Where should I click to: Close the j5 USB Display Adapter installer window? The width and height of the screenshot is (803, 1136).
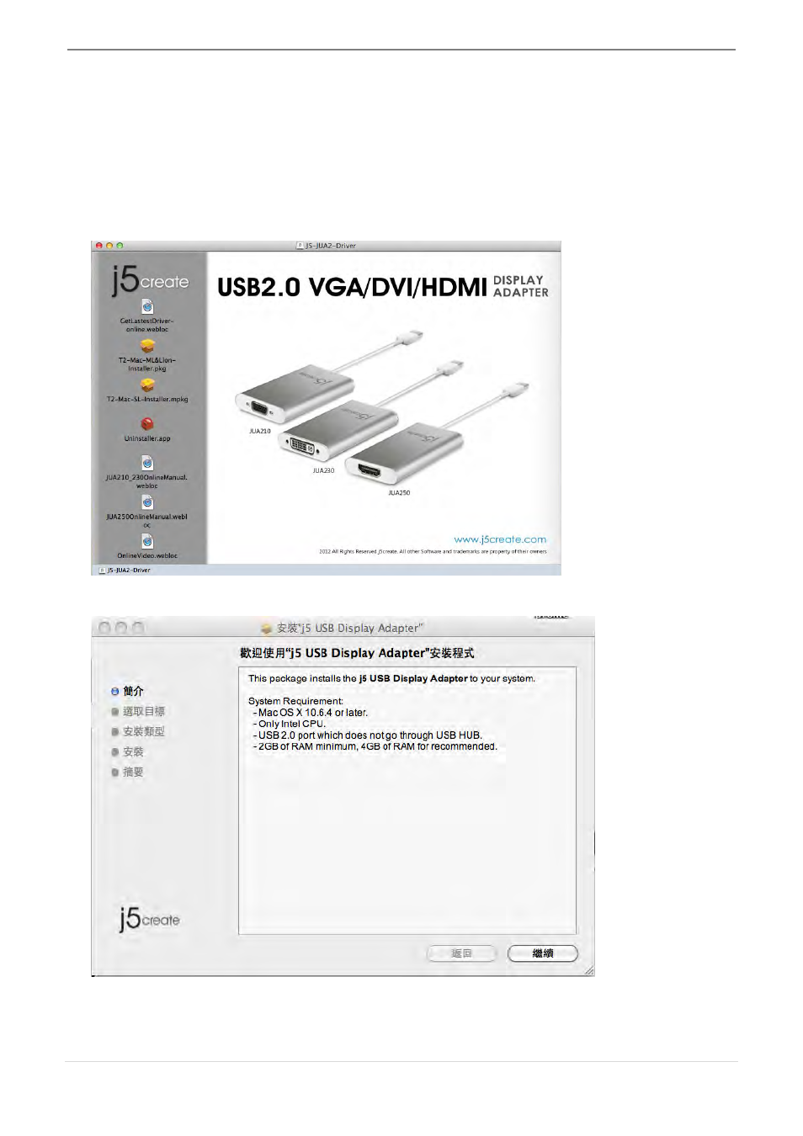point(104,628)
